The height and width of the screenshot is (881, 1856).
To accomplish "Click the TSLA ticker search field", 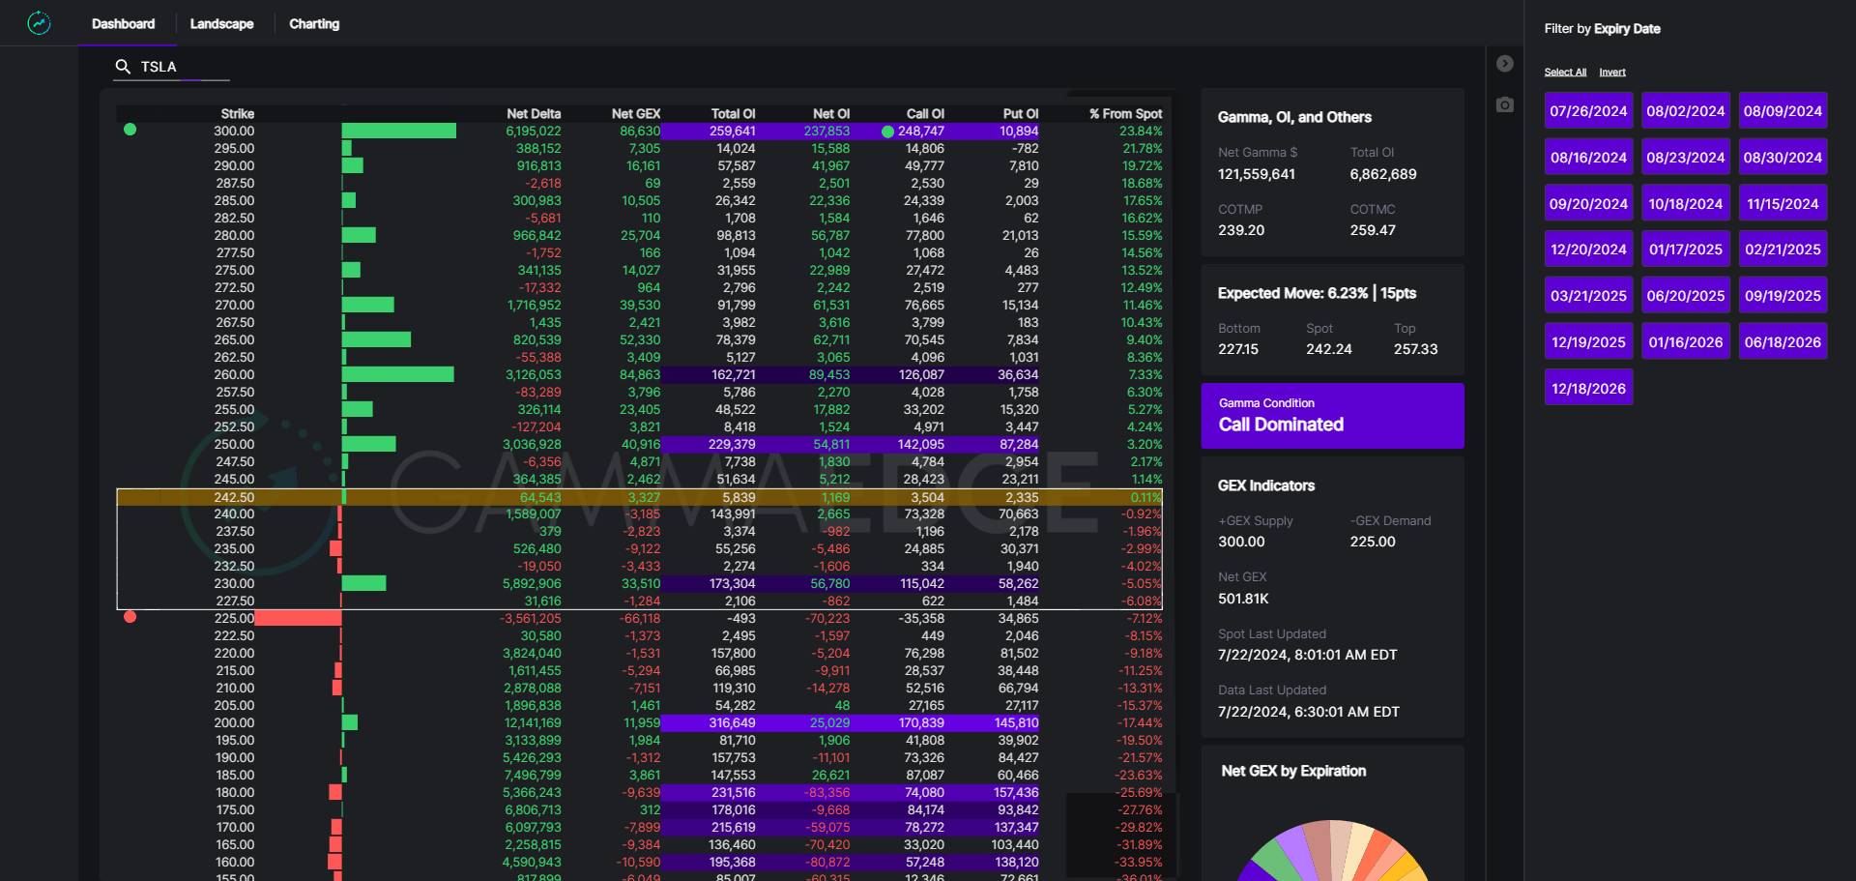I will tap(172, 67).
